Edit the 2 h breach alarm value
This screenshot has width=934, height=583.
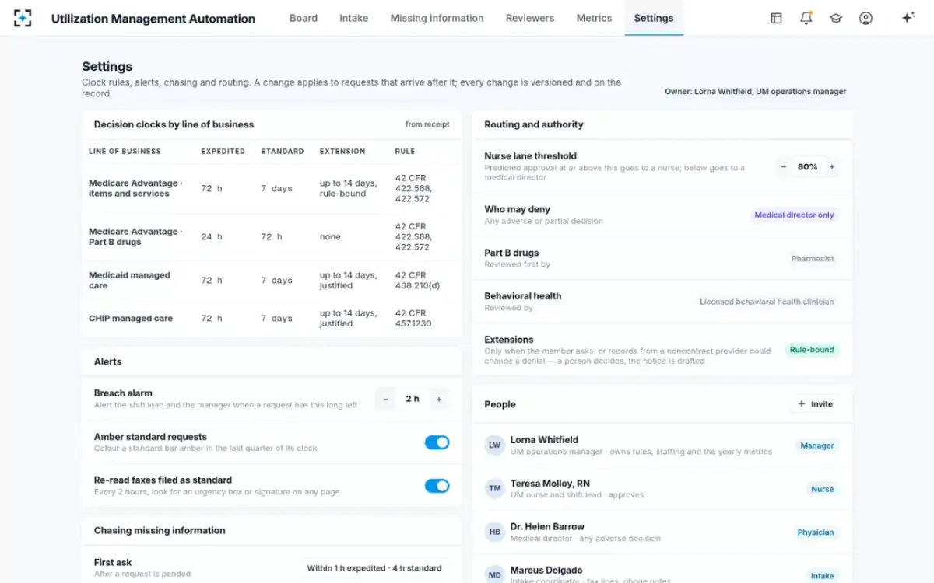[x=413, y=399]
